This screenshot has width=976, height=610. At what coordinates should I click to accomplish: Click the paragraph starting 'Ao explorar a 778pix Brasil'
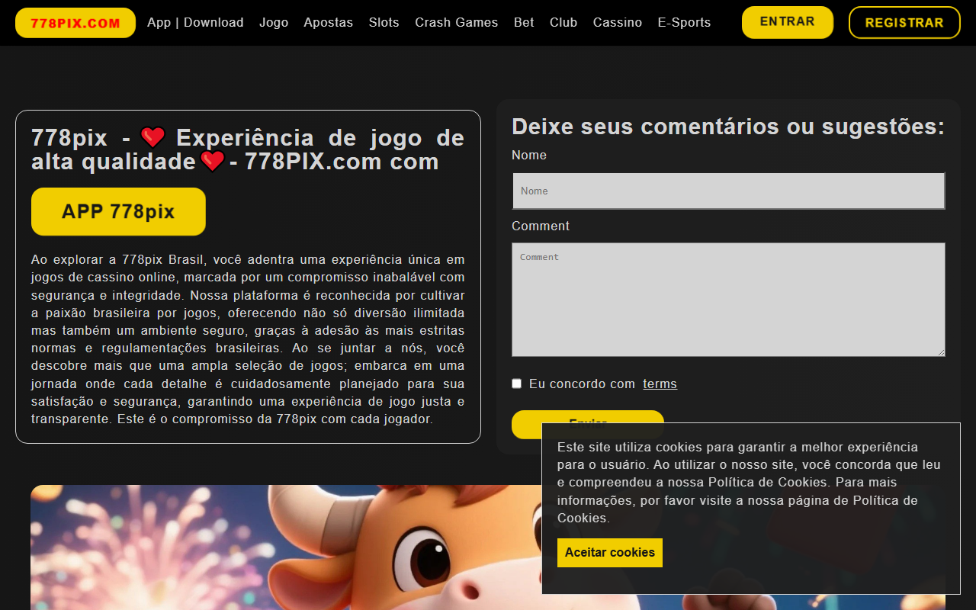point(248,339)
